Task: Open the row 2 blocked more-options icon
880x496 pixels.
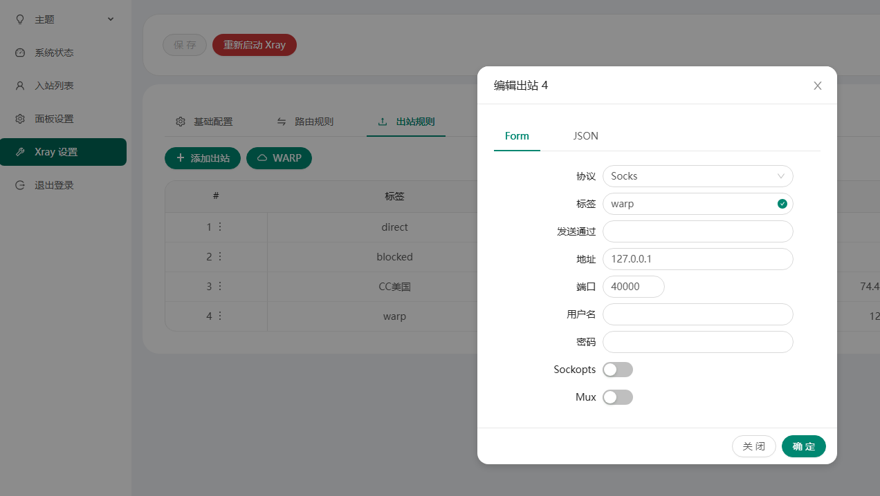Action: pyautogui.click(x=220, y=256)
